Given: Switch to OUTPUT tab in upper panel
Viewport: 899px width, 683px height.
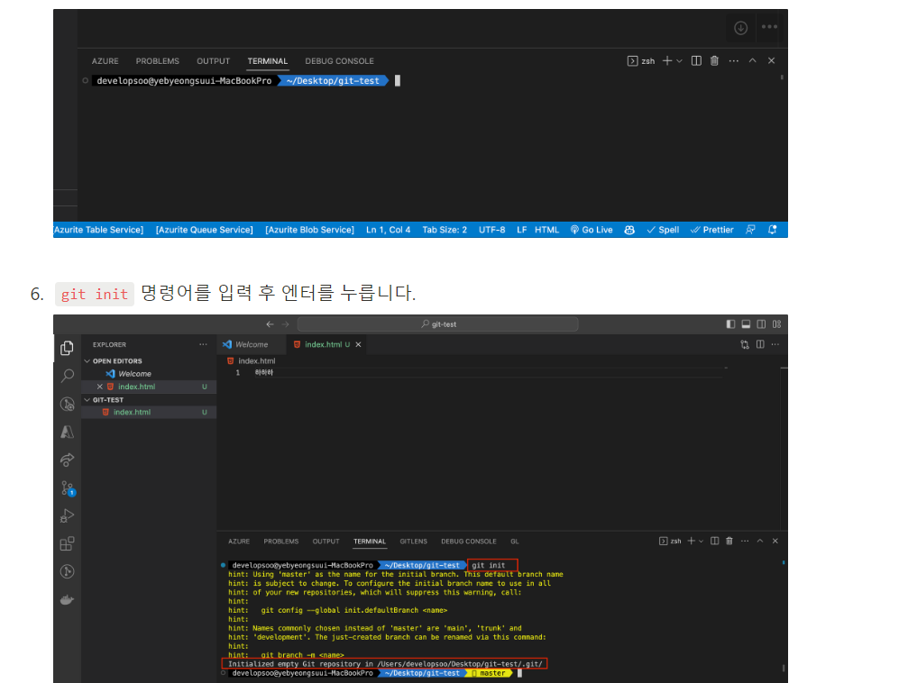Looking at the screenshot, I should click(x=214, y=60).
